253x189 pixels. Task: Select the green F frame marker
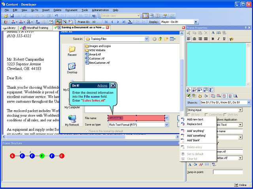(42, 156)
